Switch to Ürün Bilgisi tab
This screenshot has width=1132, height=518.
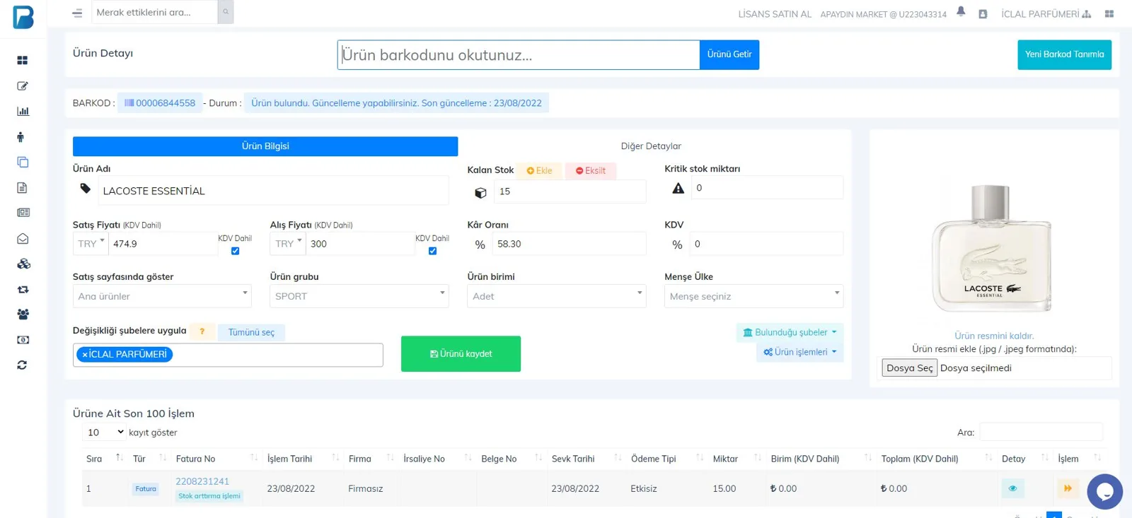(265, 146)
